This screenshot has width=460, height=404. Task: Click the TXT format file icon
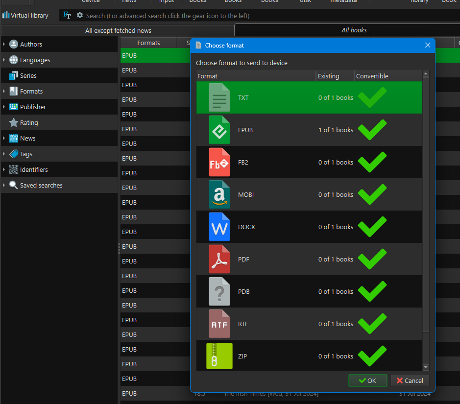click(x=219, y=97)
